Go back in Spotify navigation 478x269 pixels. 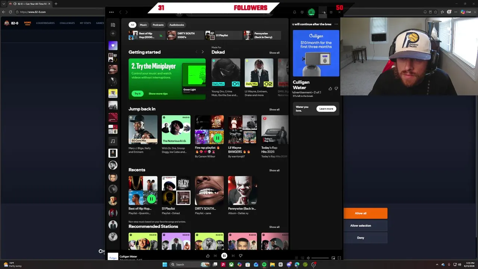[x=120, y=12]
